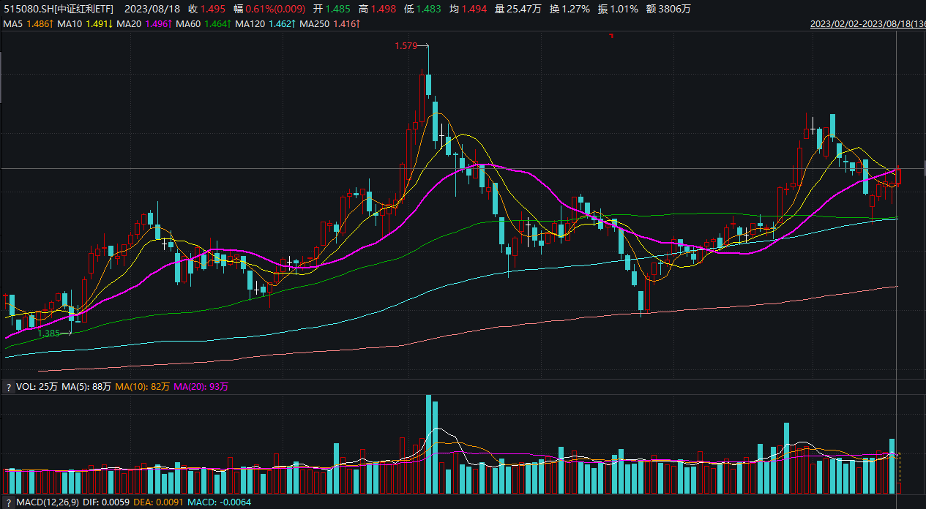This screenshot has height=509, width=926.
Task: Click the change value 幅 0.61%(0.009)
Action: pos(271,9)
